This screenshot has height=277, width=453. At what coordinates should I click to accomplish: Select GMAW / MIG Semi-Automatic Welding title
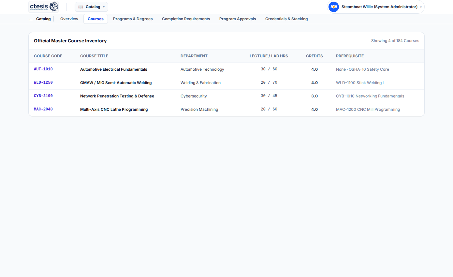(x=116, y=83)
